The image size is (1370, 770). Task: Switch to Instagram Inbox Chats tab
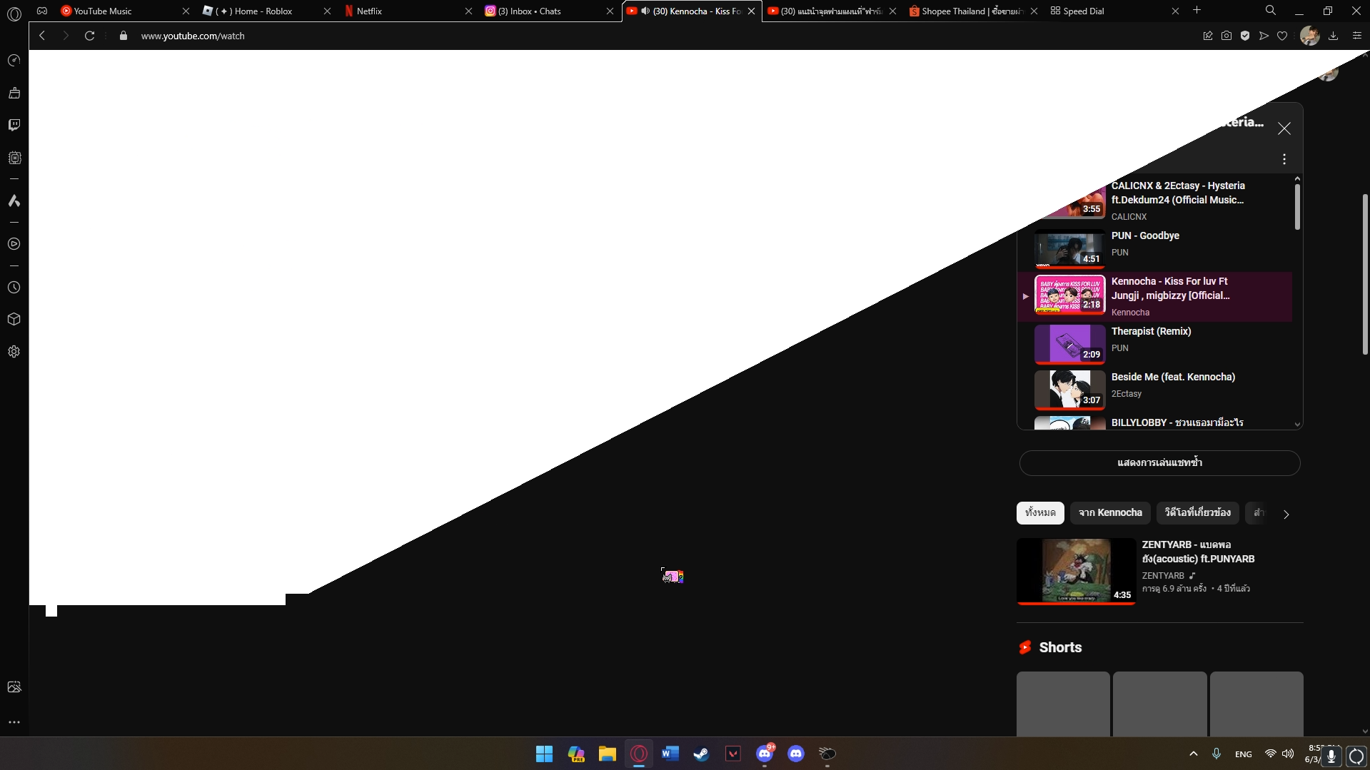click(547, 11)
